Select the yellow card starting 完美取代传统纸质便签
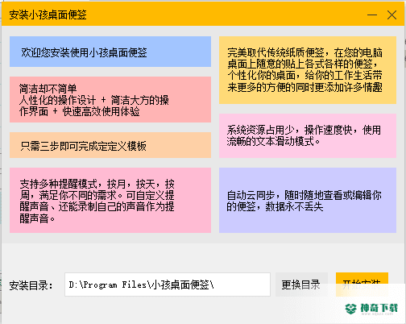Viewport: 406px width, 324px height. [x=308, y=70]
